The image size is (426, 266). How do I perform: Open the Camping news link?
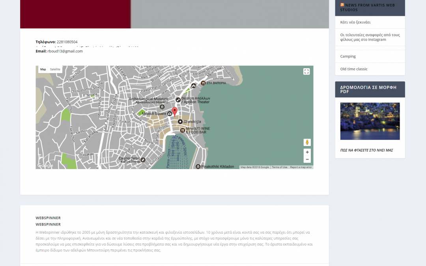point(348,56)
